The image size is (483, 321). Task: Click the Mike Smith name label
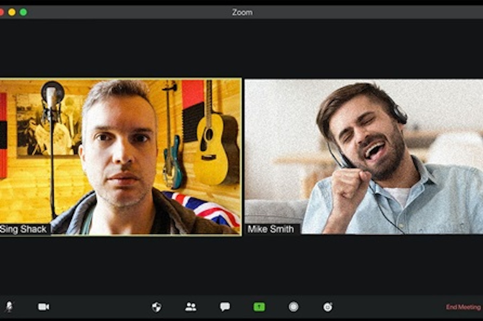270,230
